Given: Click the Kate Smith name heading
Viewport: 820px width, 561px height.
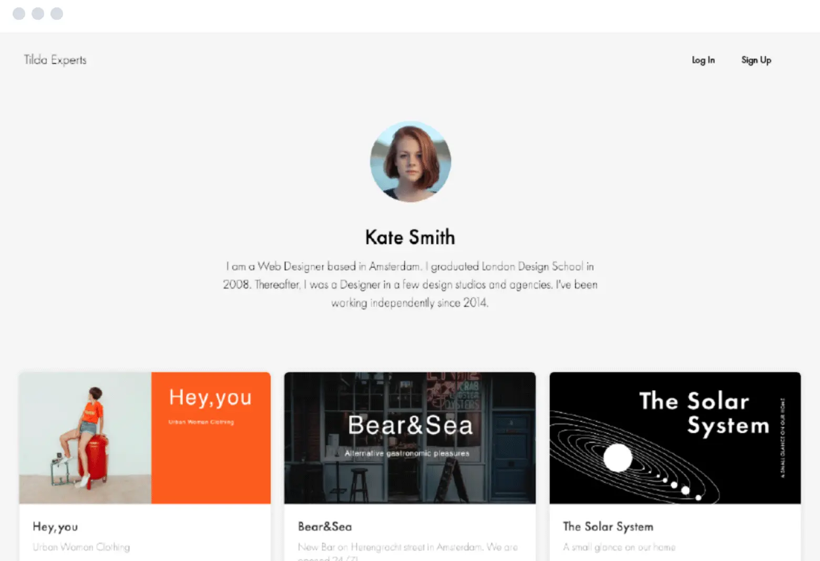Looking at the screenshot, I should click(x=410, y=237).
